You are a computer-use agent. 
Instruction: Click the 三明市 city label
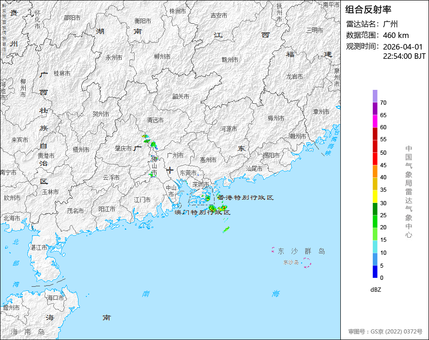point(315,30)
